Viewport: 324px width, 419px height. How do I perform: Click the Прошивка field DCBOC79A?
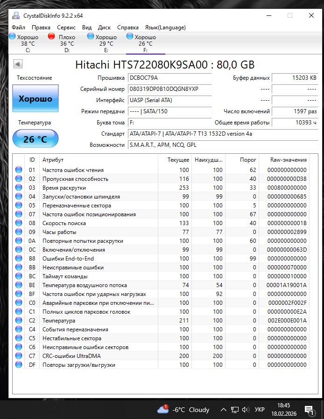tap(170, 78)
